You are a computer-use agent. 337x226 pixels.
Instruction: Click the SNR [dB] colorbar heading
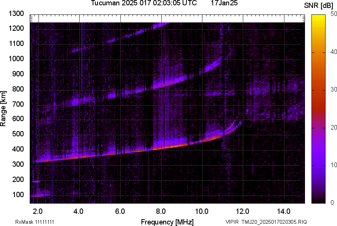coord(319,5)
